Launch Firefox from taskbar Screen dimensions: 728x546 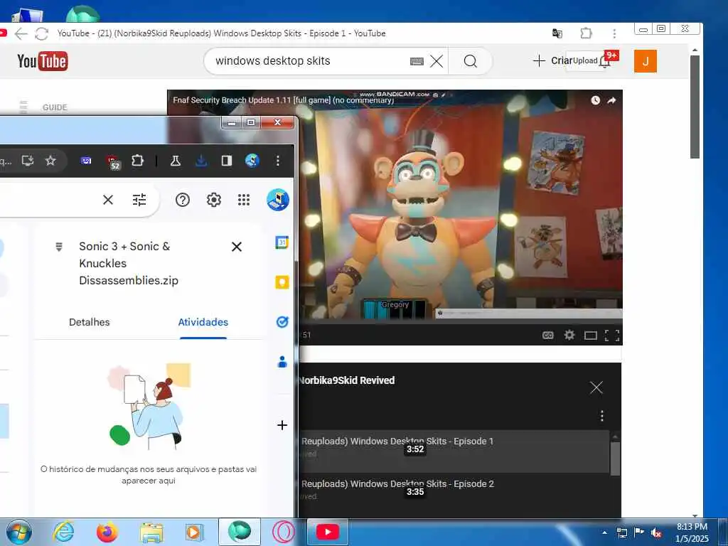click(x=107, y=532)
